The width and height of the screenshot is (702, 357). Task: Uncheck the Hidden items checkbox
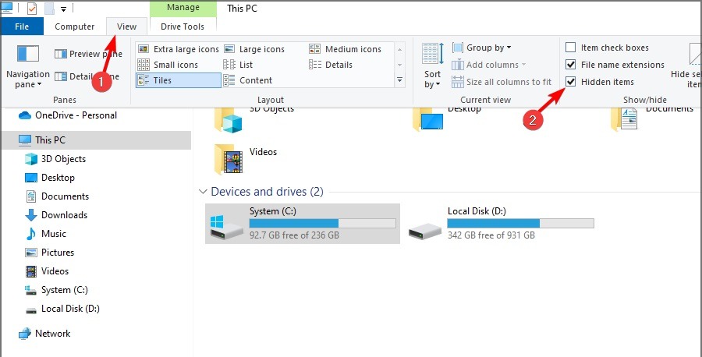point(570,82)
